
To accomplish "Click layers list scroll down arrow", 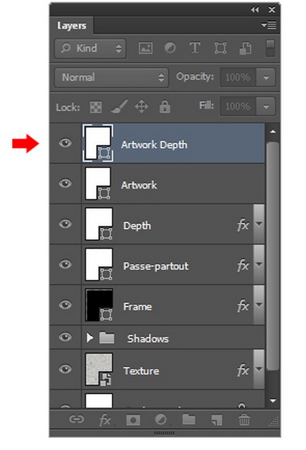I will [x=273, y=400].
